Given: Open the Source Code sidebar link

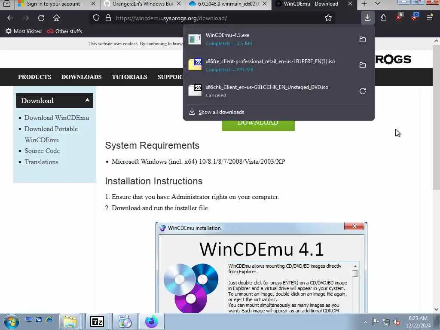Looking at the screenshot, I should click(x=42, y=151).
